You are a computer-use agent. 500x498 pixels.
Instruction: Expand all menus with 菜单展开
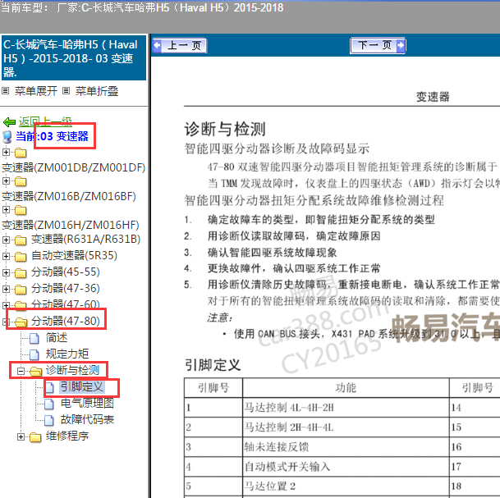(x=36, y=91)
